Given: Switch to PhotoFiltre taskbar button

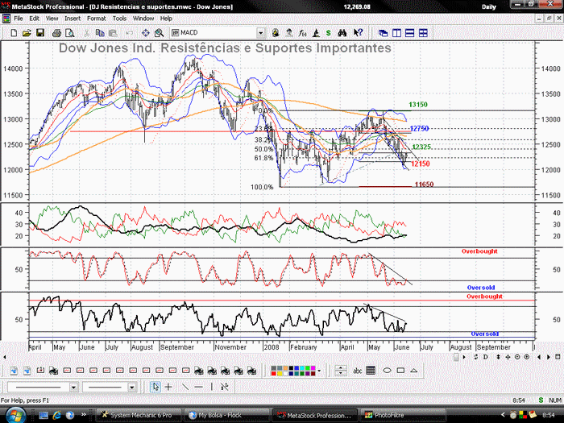Looking at the screenshot, I should pos(401,416).
